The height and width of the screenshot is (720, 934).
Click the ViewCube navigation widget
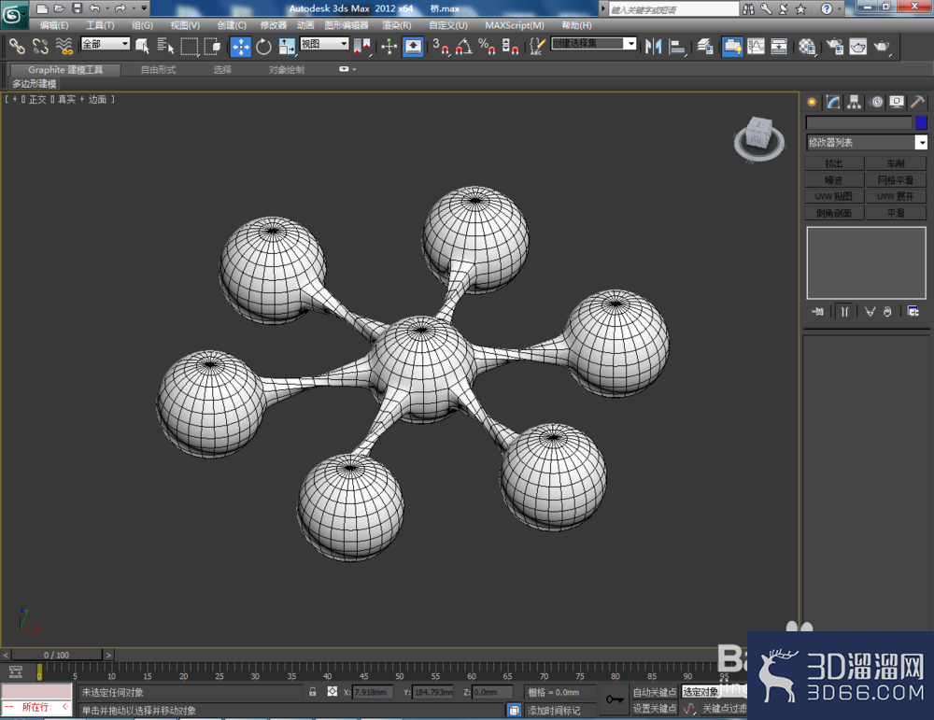(x=758, y=138)
